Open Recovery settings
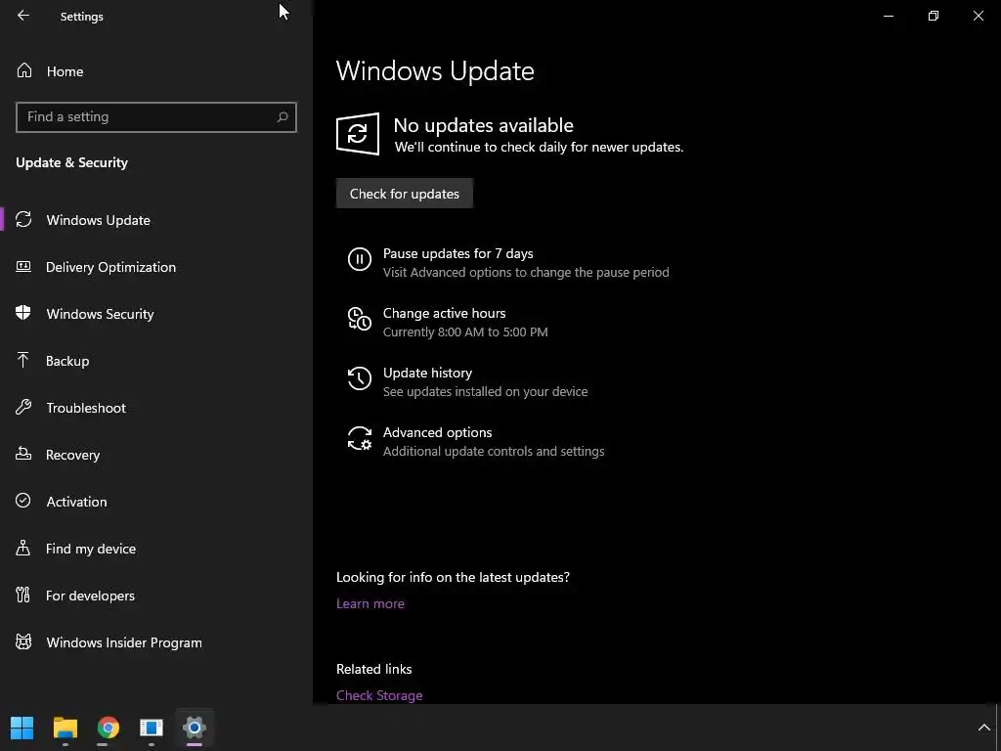This screenshot has height=751, width=1001. [x=72, y=455]
